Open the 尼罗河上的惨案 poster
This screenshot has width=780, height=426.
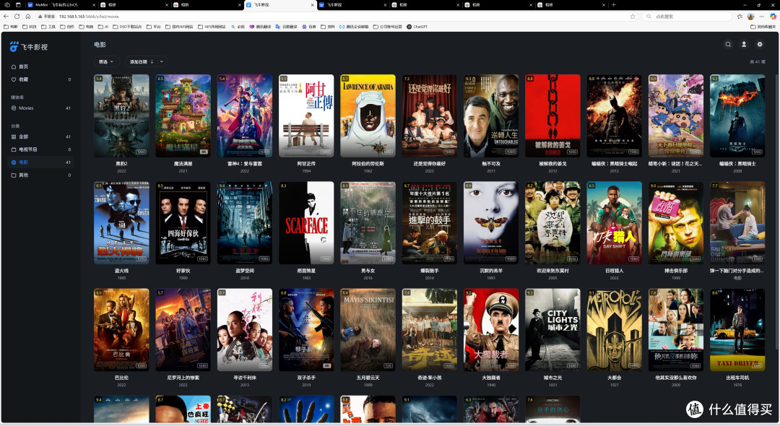coord(183,329)
